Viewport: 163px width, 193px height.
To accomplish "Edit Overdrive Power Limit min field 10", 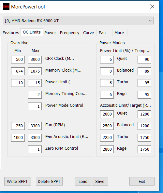I will pos(18,83).
